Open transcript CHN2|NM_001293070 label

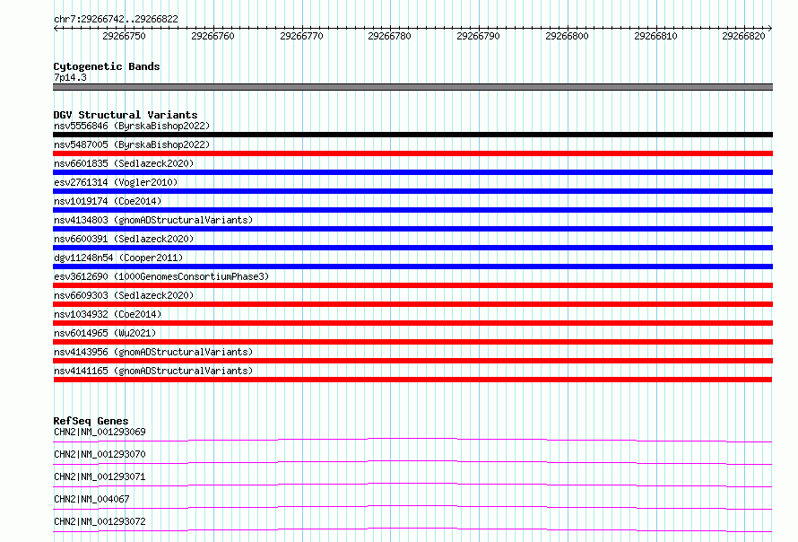pos(100,454)
